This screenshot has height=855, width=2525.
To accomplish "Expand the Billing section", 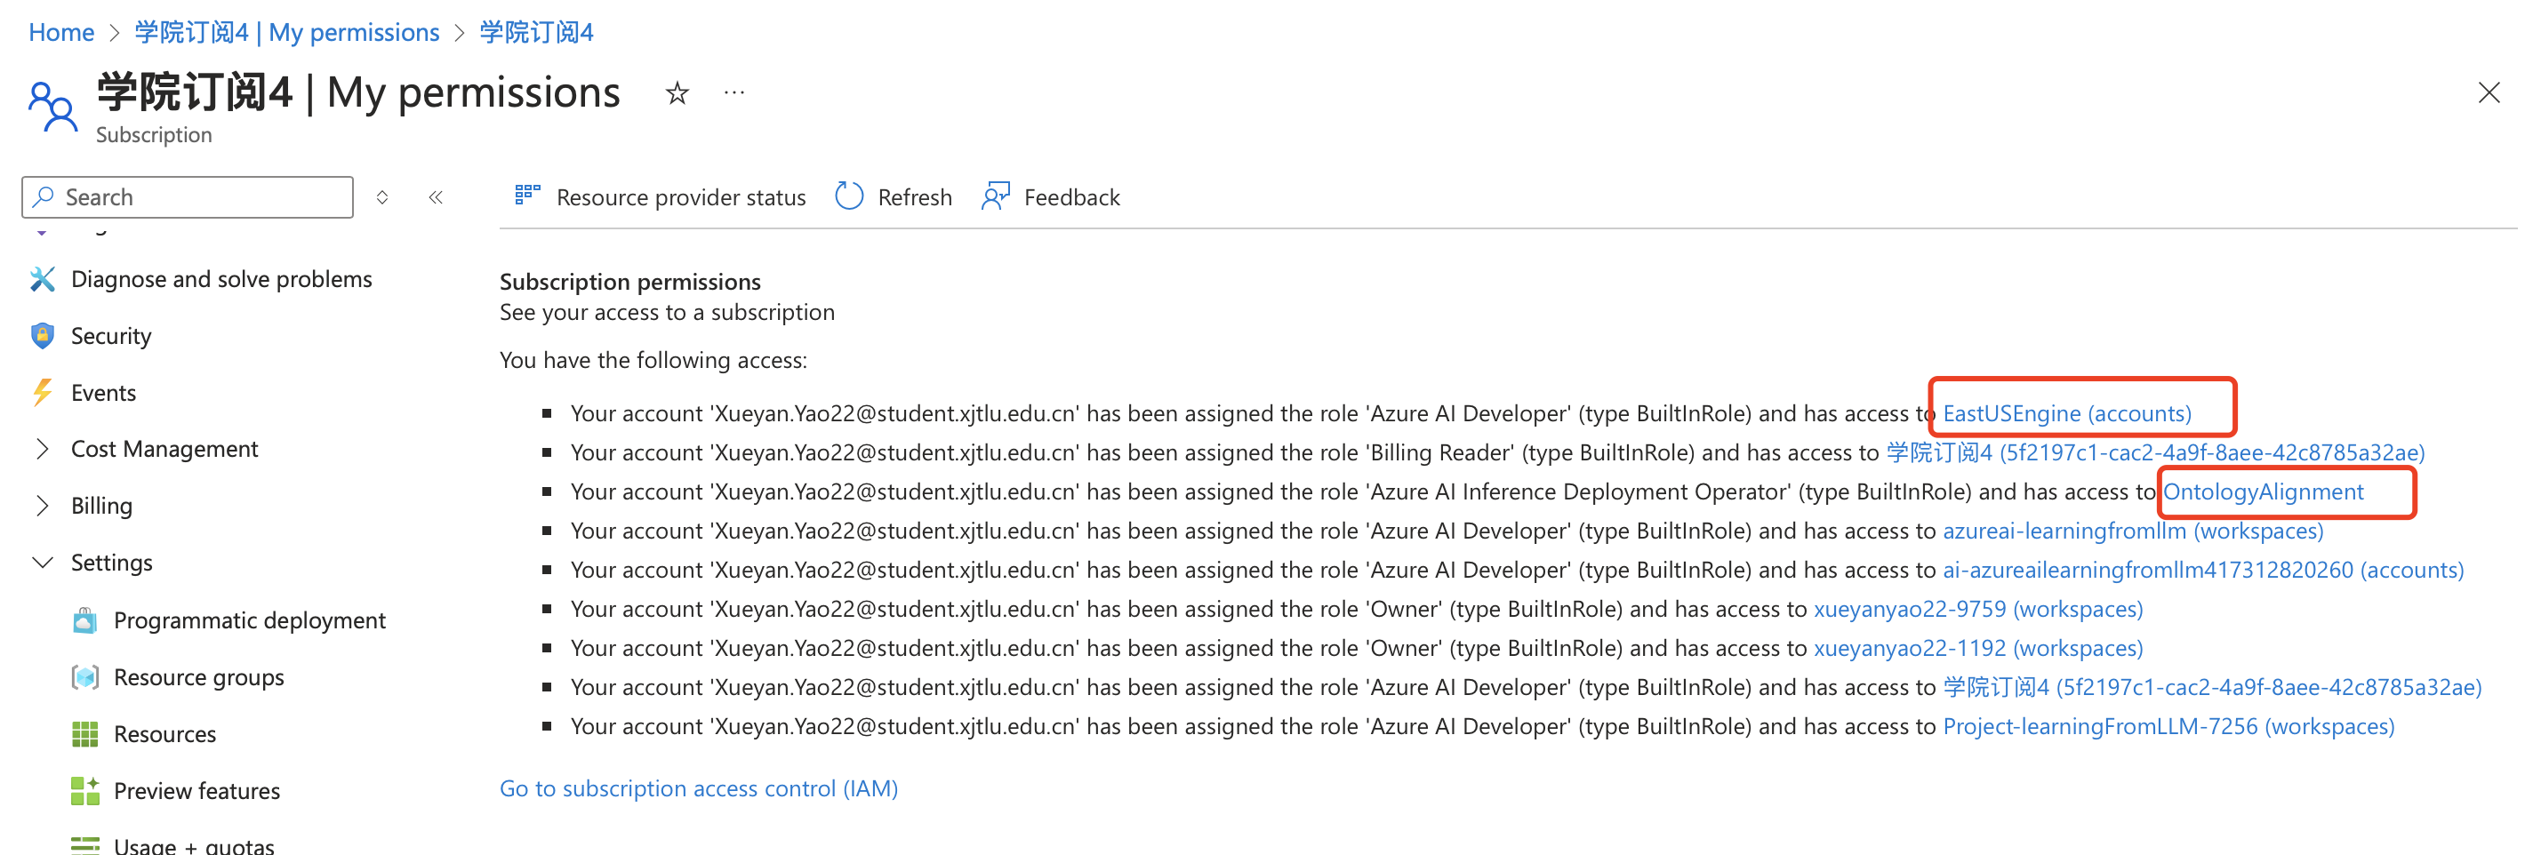I will tap(42, 506).
